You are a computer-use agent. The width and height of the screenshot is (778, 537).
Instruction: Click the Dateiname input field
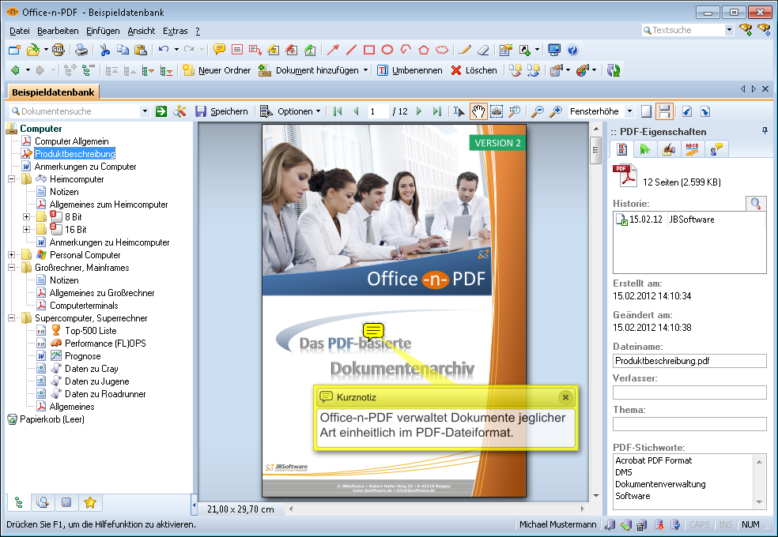tap(689, 361)
